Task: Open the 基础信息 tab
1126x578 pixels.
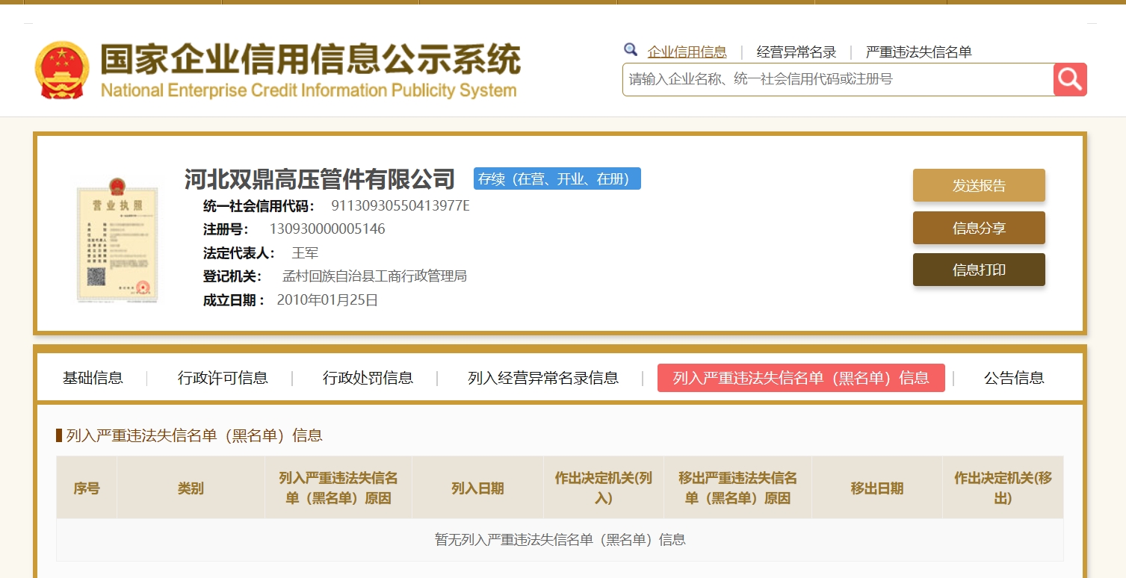Action: (x=93, y=378)
